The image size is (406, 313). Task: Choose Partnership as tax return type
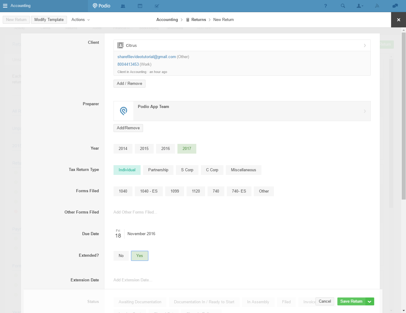158,170
